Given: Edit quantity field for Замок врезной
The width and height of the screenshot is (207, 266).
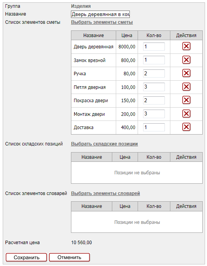Looking at the screenshot, I should (x=154, y=60).
